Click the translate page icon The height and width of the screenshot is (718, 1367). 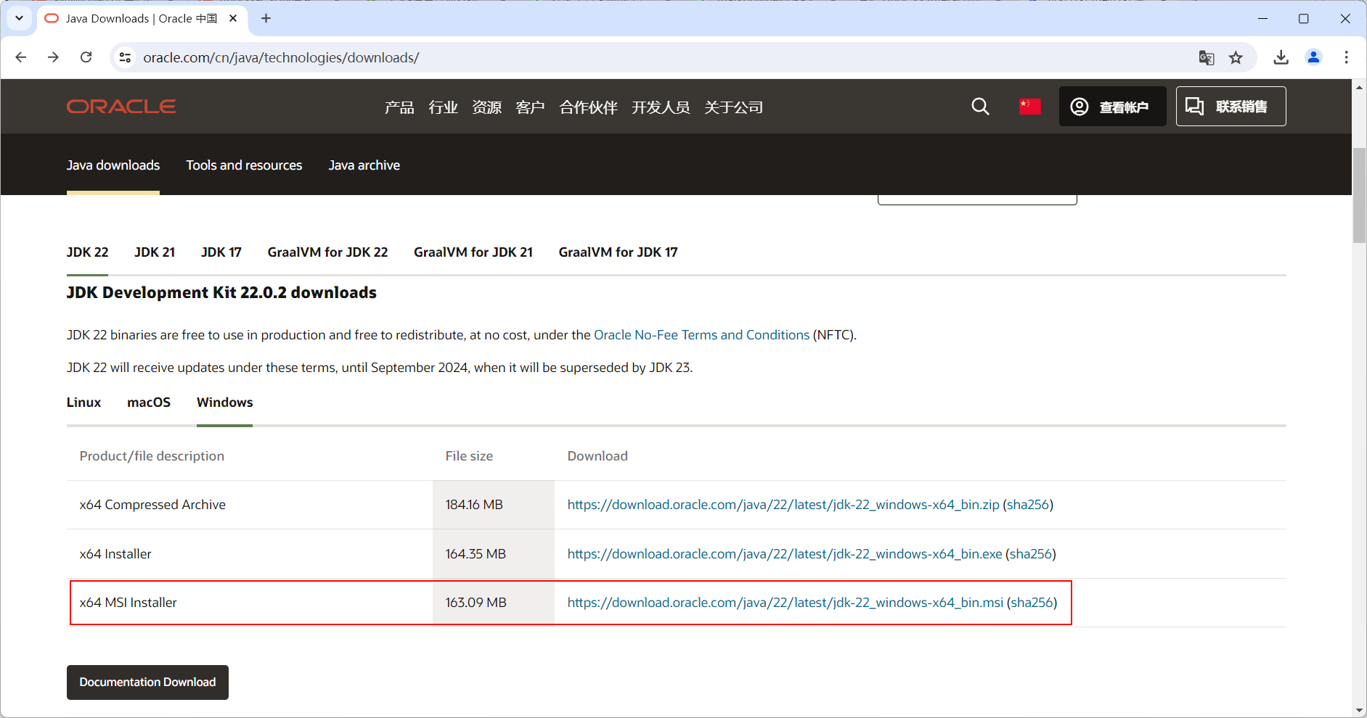(1207, 57)
